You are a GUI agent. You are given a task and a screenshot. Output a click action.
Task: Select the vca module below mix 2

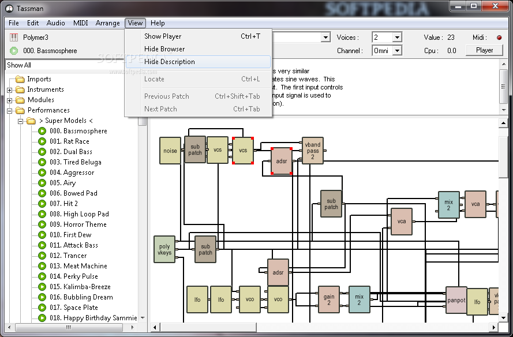[x=402, y=222]
